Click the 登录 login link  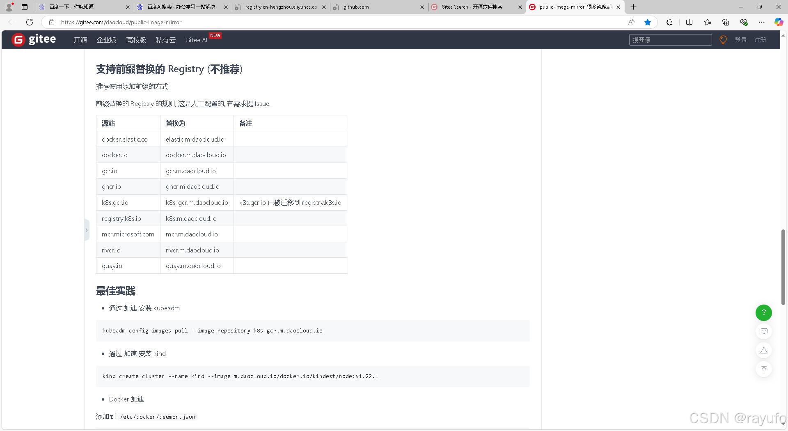pyautogui.click(x=741, y=40)
